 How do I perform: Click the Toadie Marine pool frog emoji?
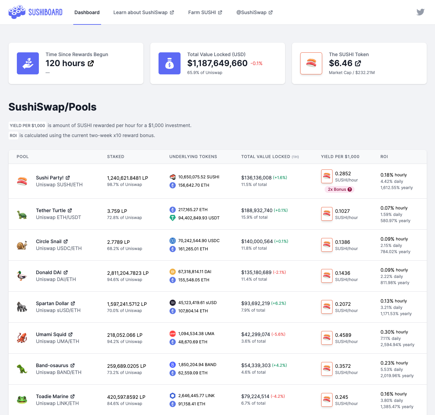[x=22, y=400]
